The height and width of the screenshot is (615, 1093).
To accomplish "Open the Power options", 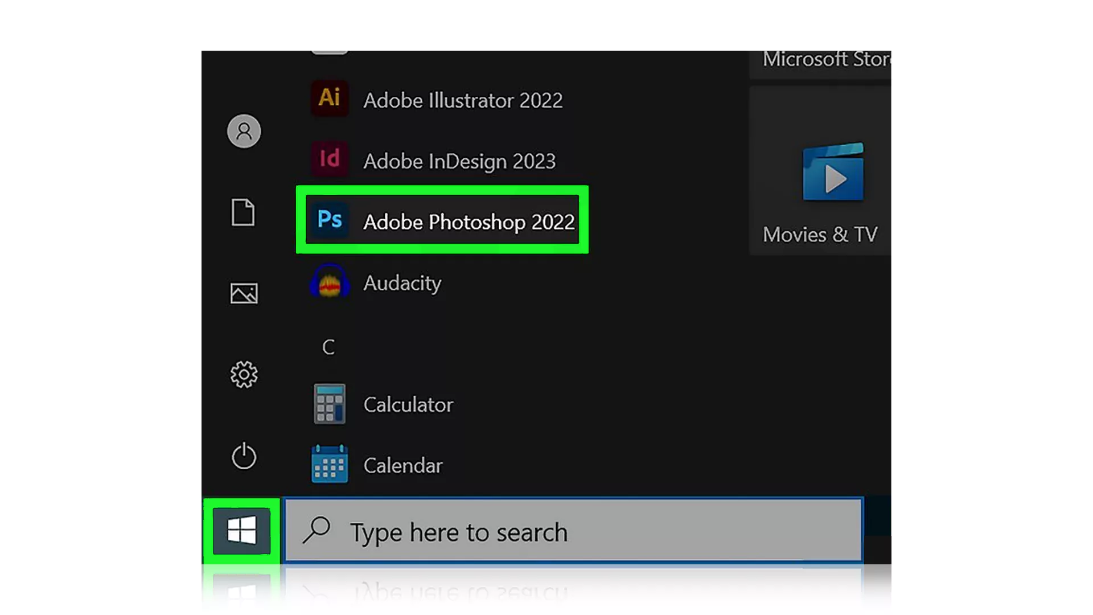I will (x=244, y=456).
